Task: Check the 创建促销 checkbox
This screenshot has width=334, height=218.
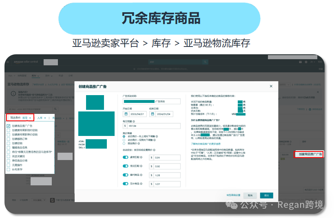Action: (8, 143)
